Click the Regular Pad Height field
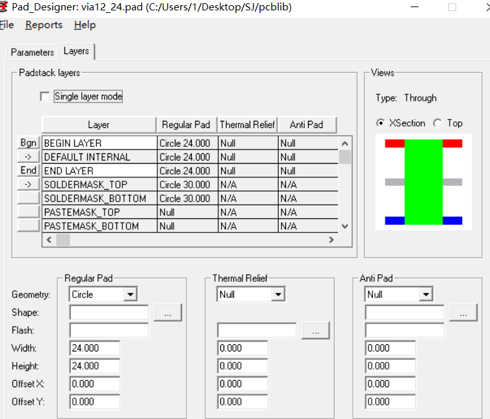490x419 pixels. 95,366
